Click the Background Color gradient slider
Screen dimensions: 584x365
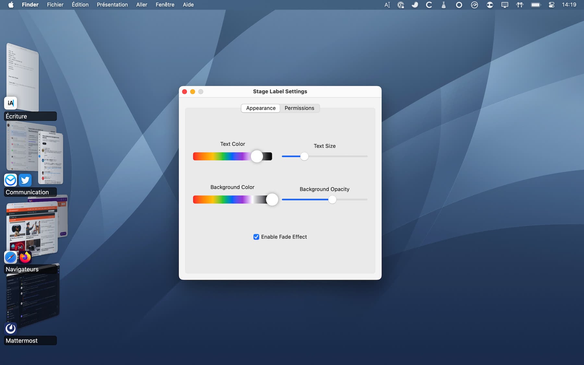[x=232, y=200]
